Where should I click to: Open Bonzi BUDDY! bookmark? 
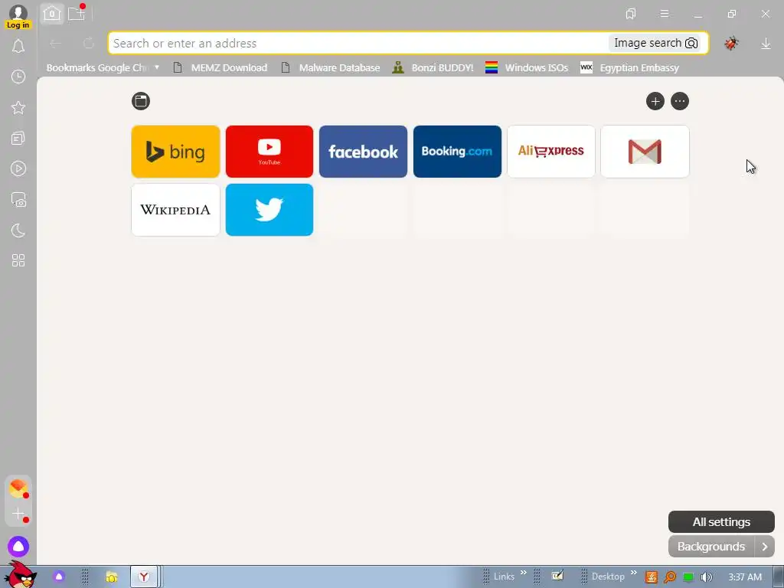[x=433, y=67]
